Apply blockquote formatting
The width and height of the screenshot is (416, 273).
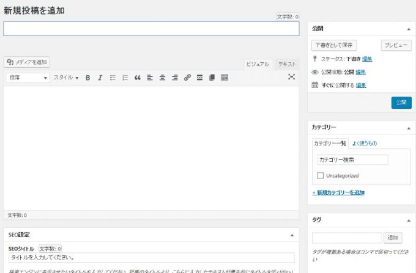(138, 78)
